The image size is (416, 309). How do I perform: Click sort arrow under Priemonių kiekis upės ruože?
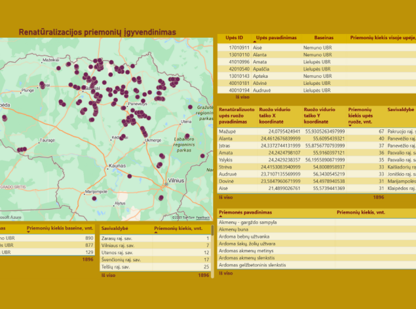pos(350,125)
